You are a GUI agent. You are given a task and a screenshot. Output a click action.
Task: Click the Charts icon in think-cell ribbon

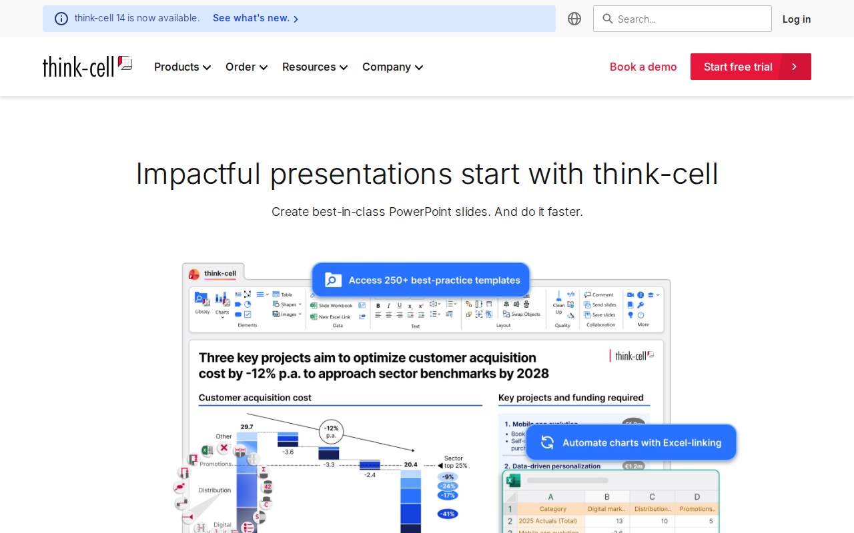coord(222,298)
